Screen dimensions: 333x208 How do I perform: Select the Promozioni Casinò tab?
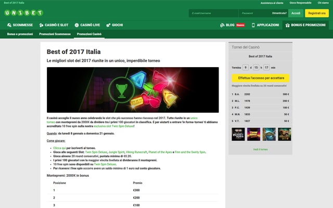(89, 34)
